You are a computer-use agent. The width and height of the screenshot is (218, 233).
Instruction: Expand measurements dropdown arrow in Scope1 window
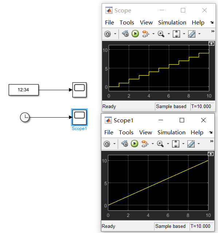point(199,144)
